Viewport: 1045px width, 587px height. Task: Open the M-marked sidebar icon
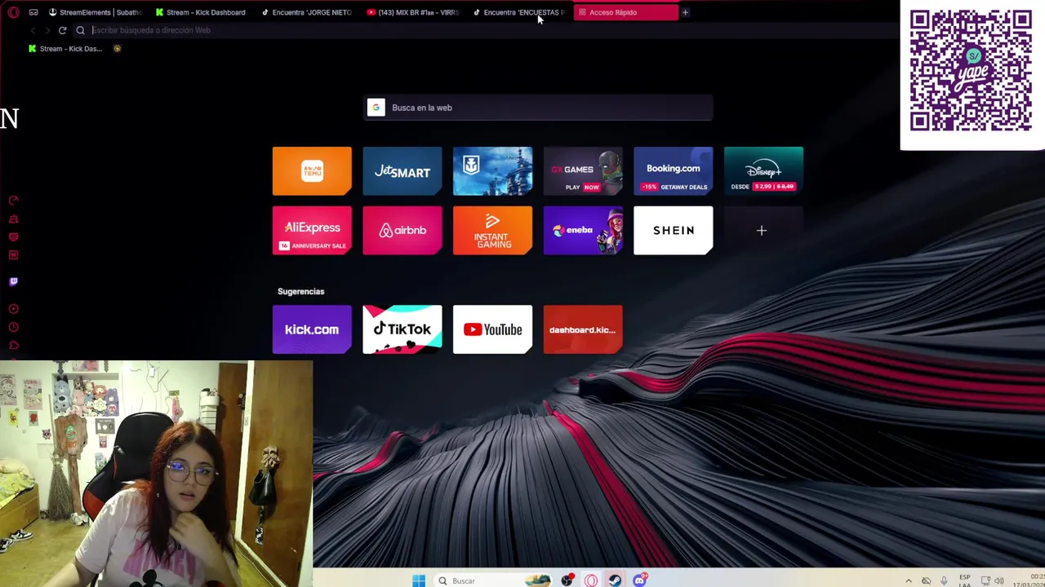click(x=13, y=255)
